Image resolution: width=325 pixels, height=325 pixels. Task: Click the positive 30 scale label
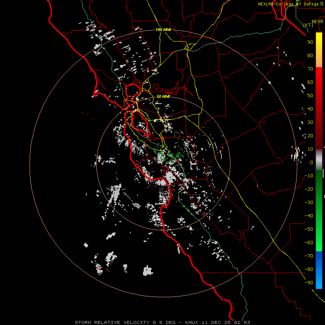[310, 122]
